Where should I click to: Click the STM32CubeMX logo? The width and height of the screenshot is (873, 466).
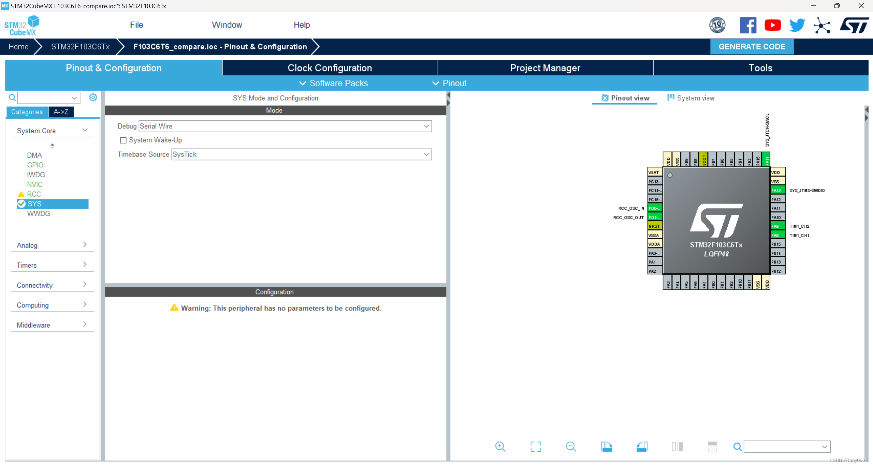pyautogui.click(x=22, y=26)
